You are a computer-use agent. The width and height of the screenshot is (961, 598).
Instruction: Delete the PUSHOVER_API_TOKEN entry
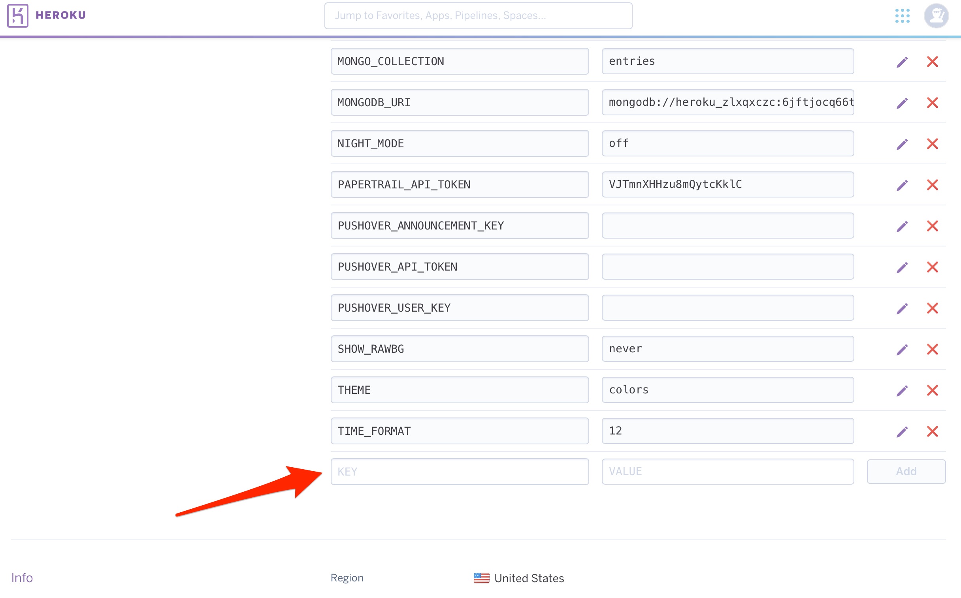[x=932, y=267]
